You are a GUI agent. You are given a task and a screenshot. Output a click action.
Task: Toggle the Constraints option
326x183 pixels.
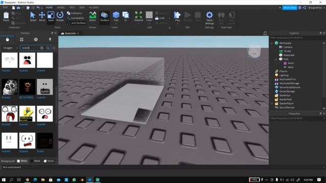pos(75,18)
